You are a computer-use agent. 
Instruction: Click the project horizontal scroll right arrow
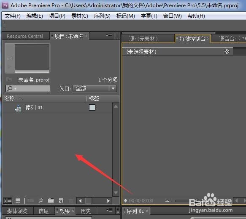click(108, 201)
